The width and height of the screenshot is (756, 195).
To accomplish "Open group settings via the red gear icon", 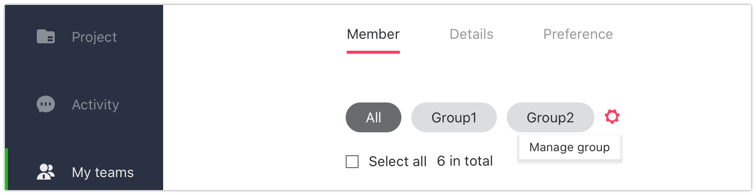I will (x=612, y=117).
